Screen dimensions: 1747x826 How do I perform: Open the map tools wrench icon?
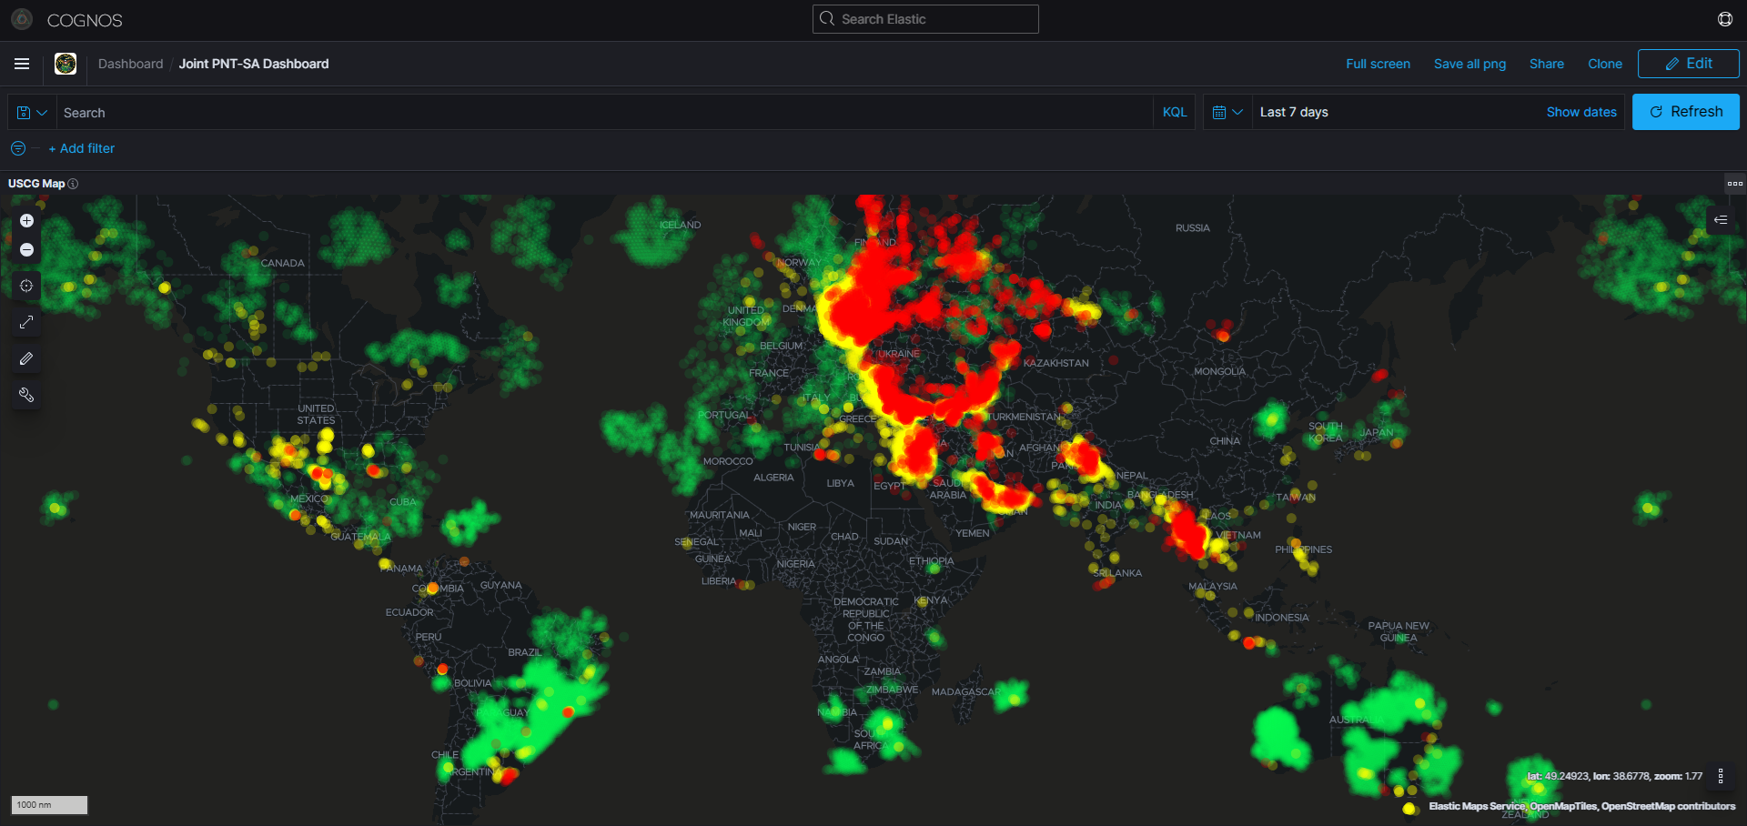click(26, 395)
